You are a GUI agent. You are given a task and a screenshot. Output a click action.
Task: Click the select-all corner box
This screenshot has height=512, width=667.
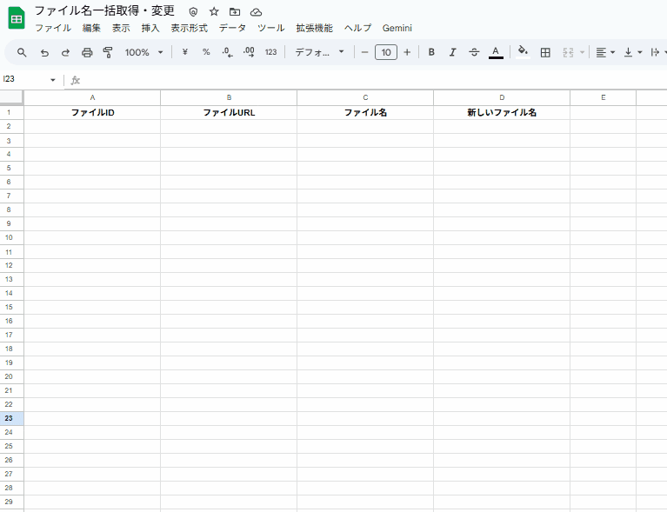click(x=11, y=97)
